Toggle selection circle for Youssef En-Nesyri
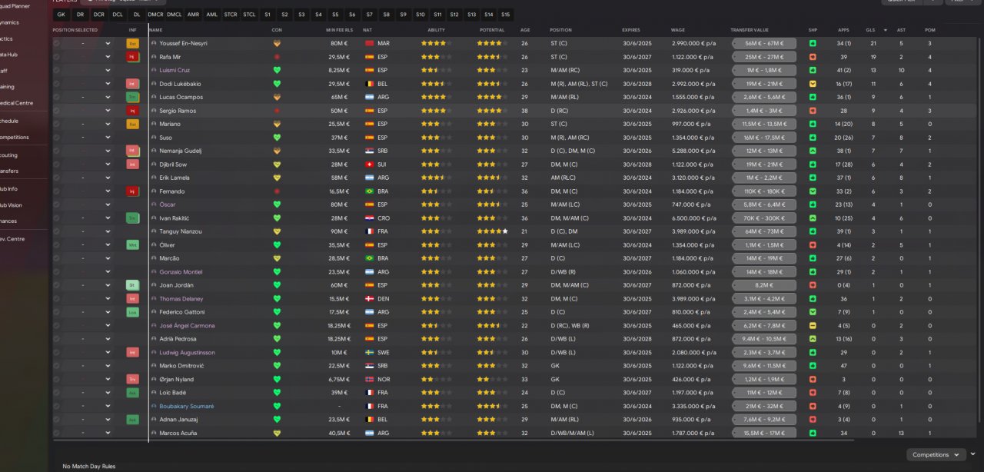984x472 pixels. pyautogui.click(x=56, y=44)
